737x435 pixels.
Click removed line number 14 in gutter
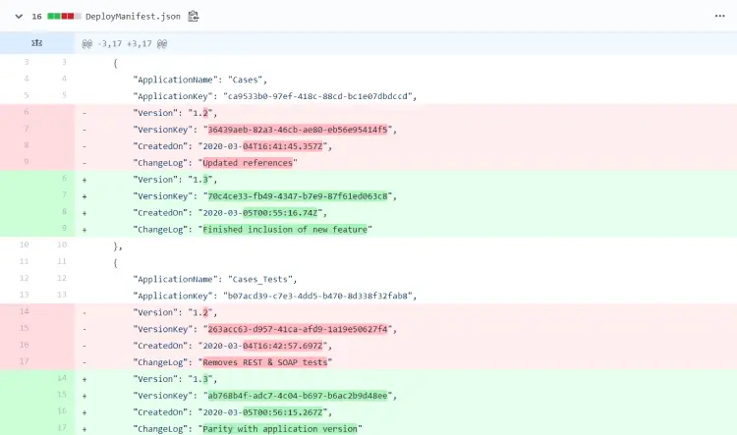point(24,311)
